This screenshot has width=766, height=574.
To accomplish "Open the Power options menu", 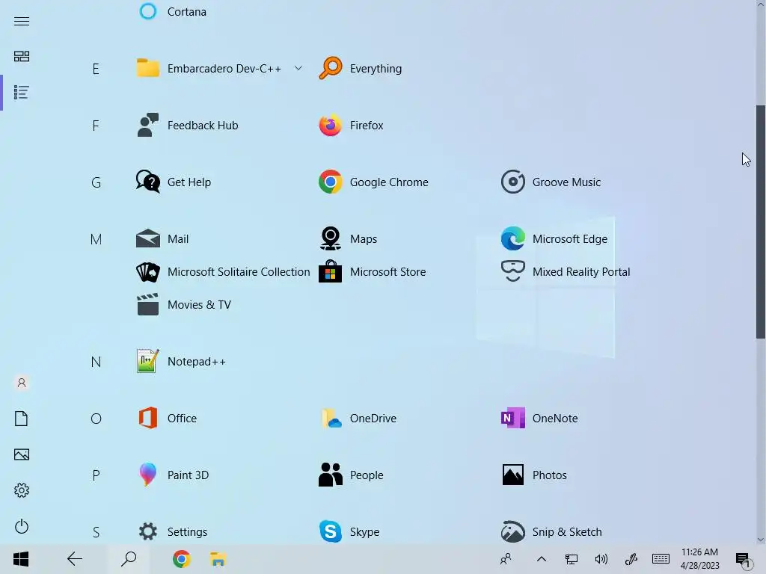I will [22, 526].
